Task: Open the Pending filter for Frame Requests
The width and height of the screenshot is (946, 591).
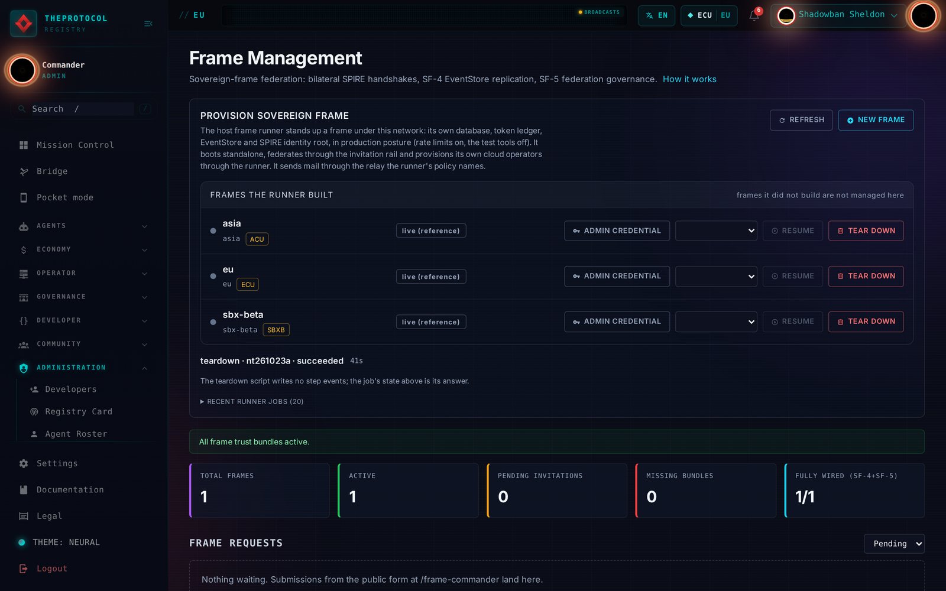Action: coord(894,544)
